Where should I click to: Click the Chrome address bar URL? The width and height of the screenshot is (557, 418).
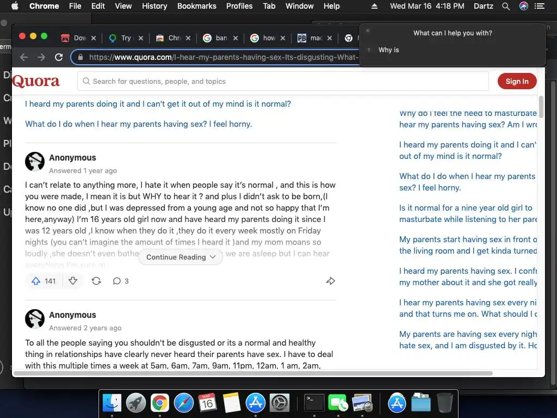pyautogui.click(x=224, y=57)
